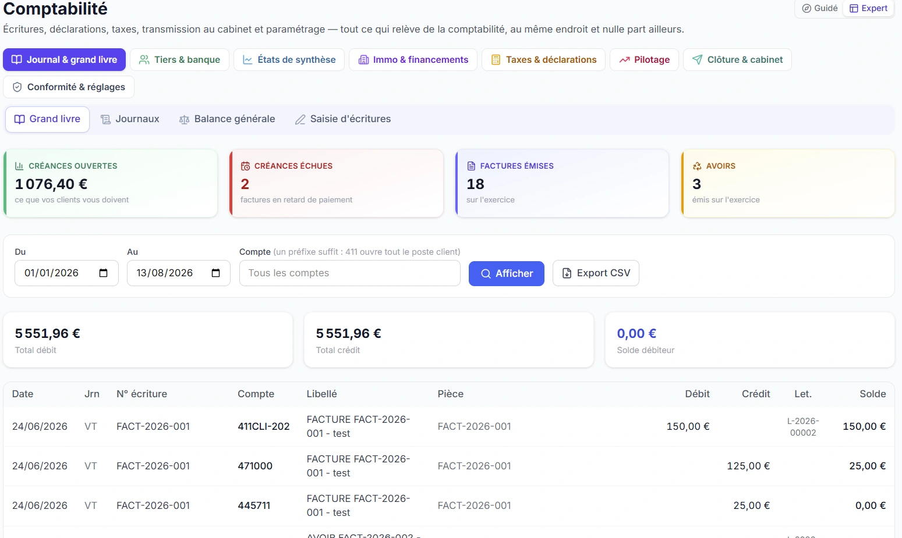Select the Balance générale sub-tab
Viewport: 902px width, 538px height.
[227, 119]
